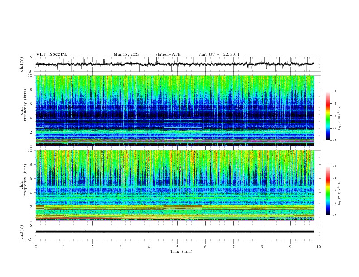Click the ch.1 spectrogram colorbar
Screen dimensions: 359x277
click(x=328, y=116)
